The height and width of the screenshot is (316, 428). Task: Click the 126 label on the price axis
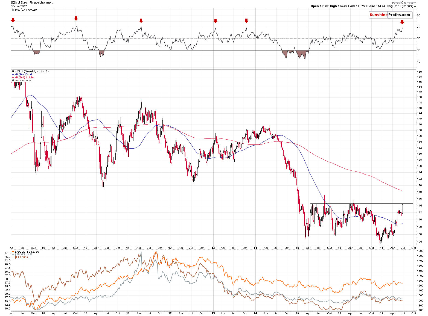[x=419, y=166]
